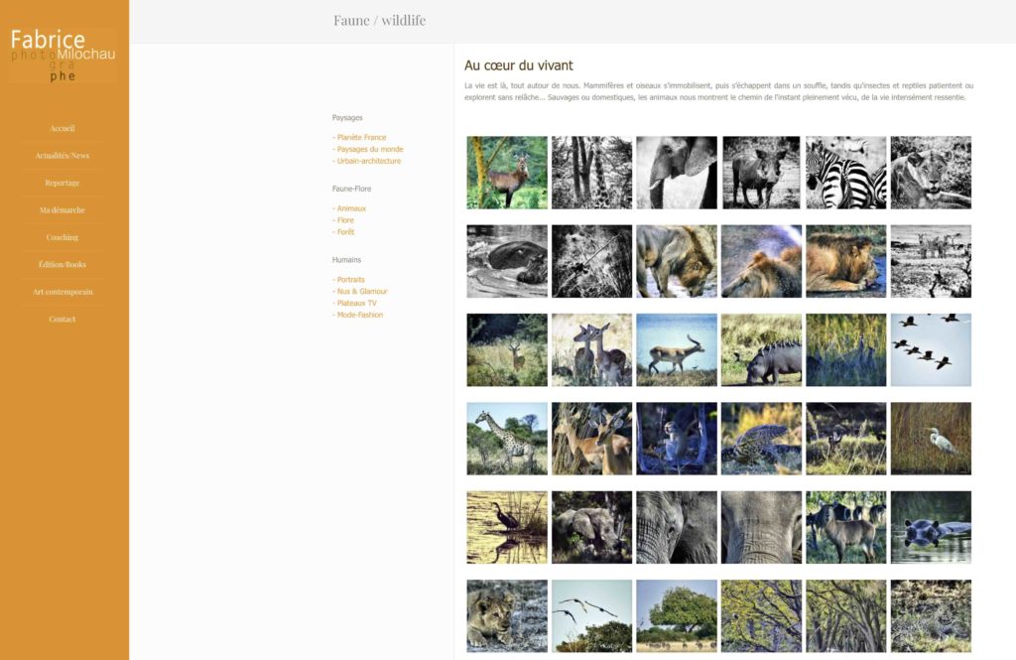
Task: Open the antelope walking against blue sky thumbnail
Action: [677, 350]
